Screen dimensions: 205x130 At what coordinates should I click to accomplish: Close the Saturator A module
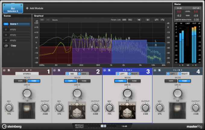coord(21,5)
